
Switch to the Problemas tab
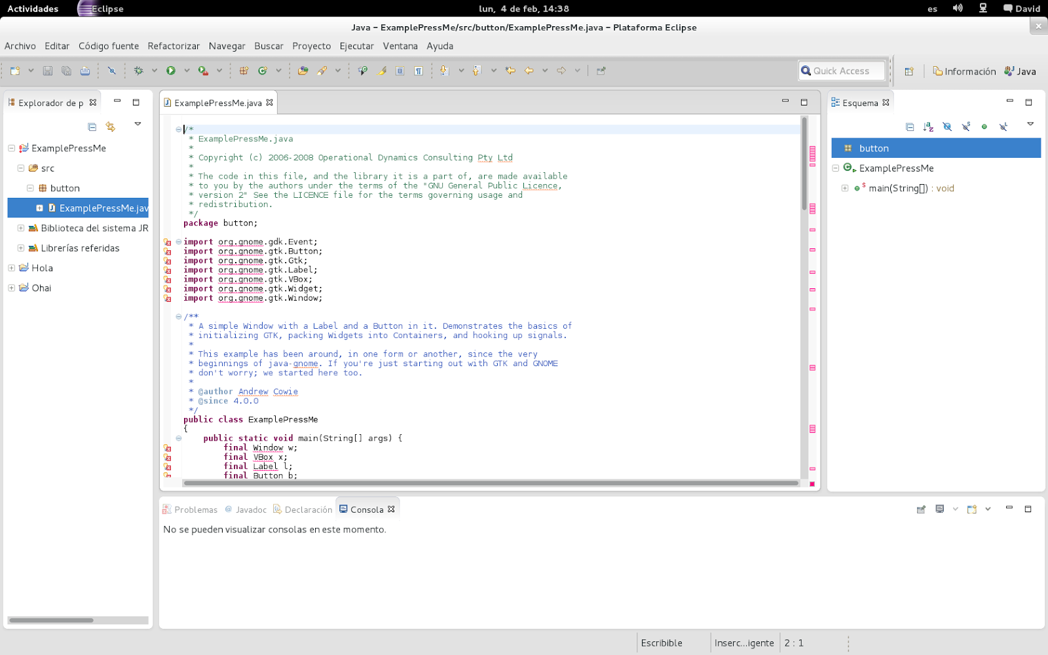[195, 509]
